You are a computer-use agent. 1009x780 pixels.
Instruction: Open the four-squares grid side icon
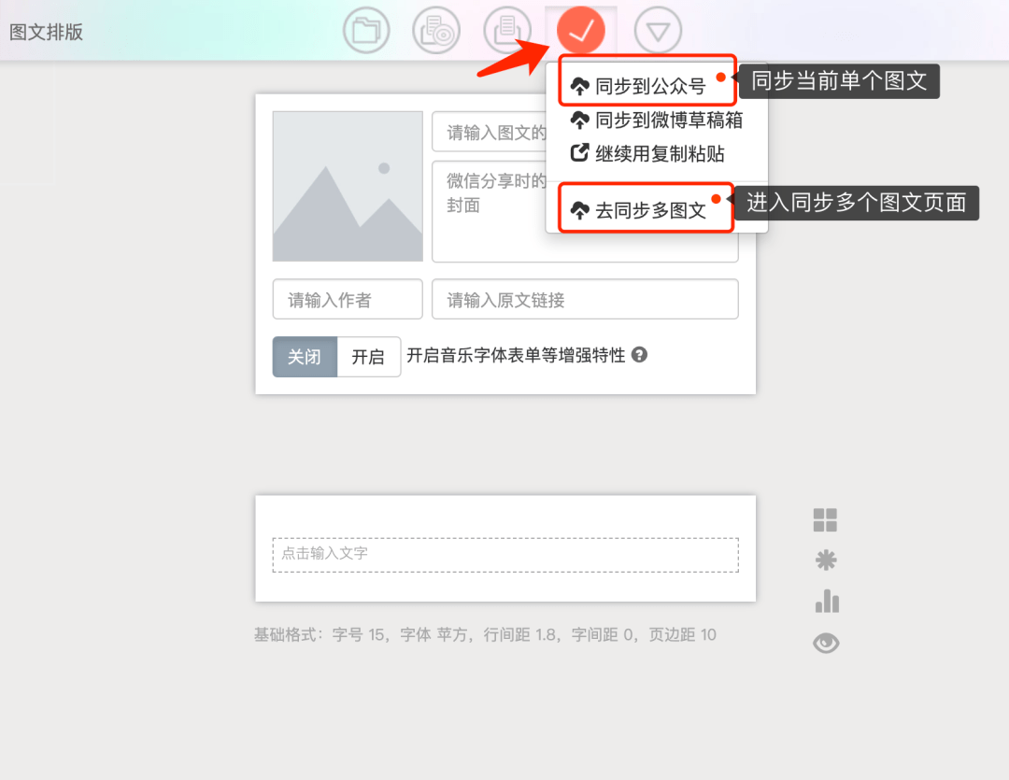tap(825, 520)
